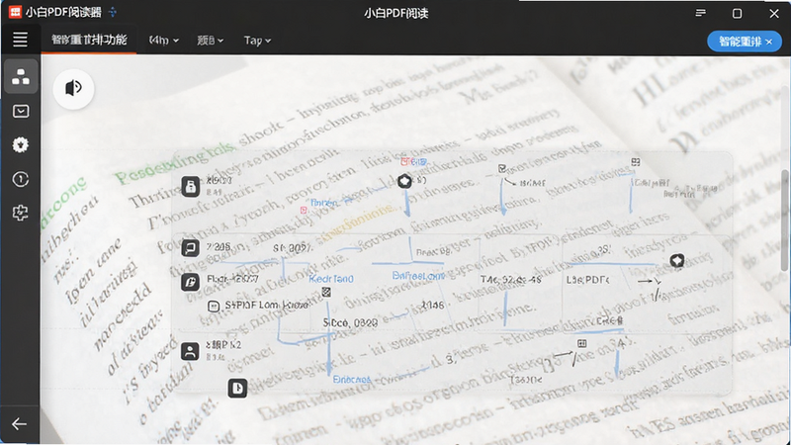Click the S!Ccé, 0828 text

click(x=350, y=323)
